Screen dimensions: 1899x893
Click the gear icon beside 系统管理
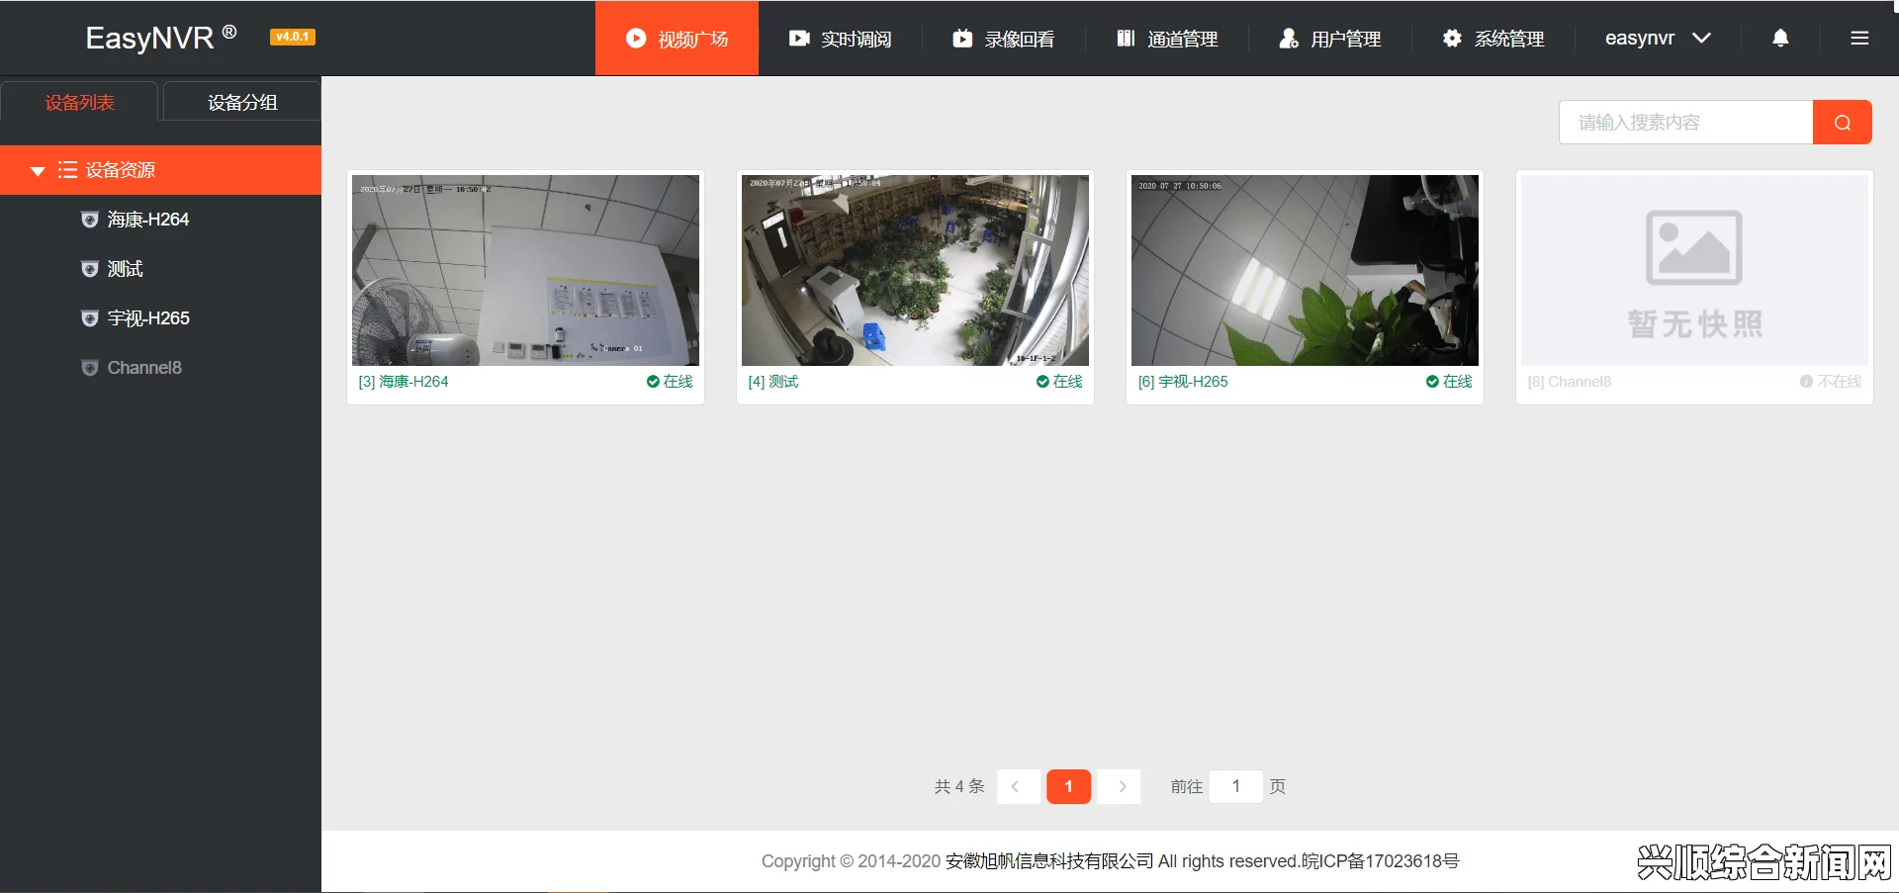point(1452,39)
